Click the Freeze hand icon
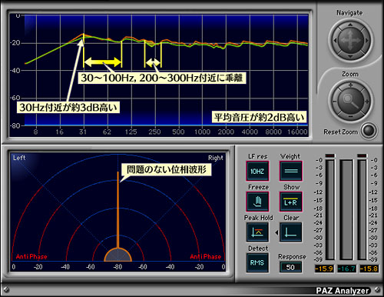This screenshot has width=384, height=297. [x=257, y=202]
